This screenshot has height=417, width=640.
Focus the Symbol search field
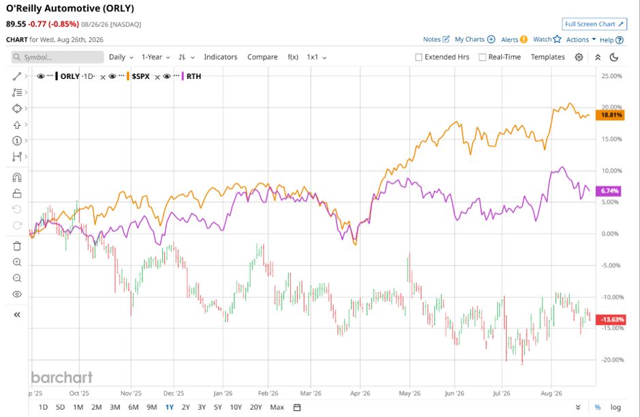(x=58, y=57)
